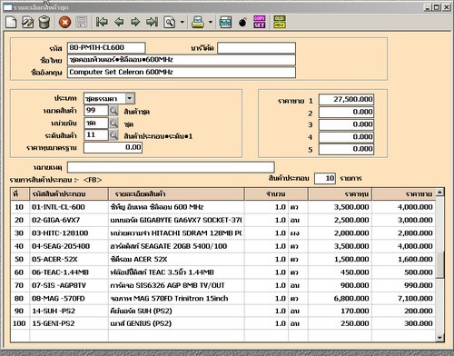Click the black bomb icon

[242, 22]
